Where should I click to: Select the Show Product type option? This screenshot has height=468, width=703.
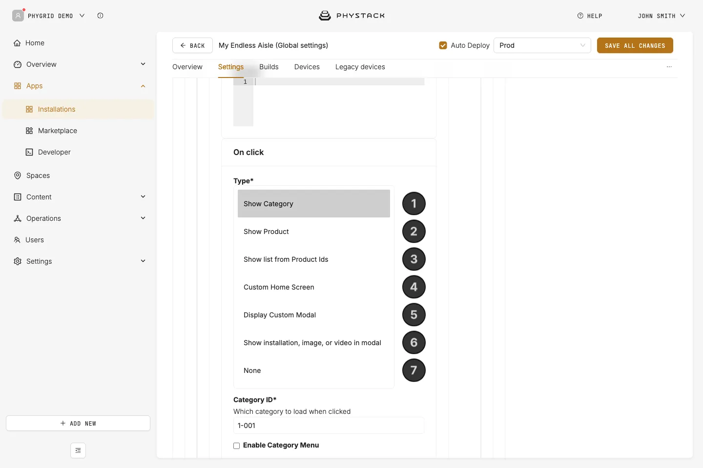click(314, 232)
